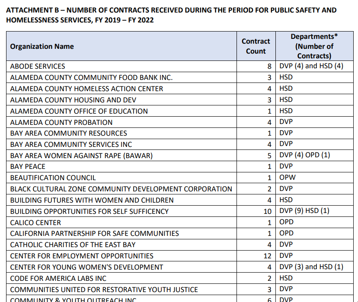This screenshot has width=358, height=302.
Task: Select the 'Contract Count' column header
Action: (x=256, y=46)
